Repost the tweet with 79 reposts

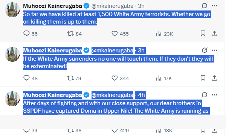click(x=74, y=78)
